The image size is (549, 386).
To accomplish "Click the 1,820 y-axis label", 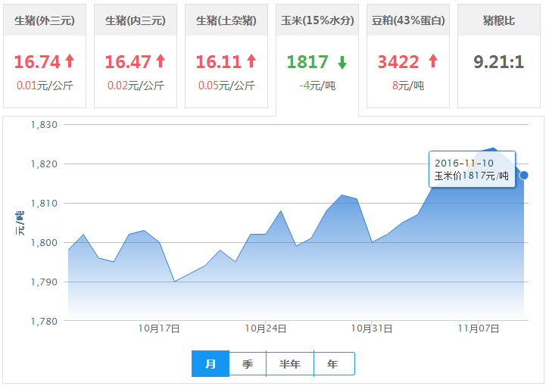I will [44, 163].
